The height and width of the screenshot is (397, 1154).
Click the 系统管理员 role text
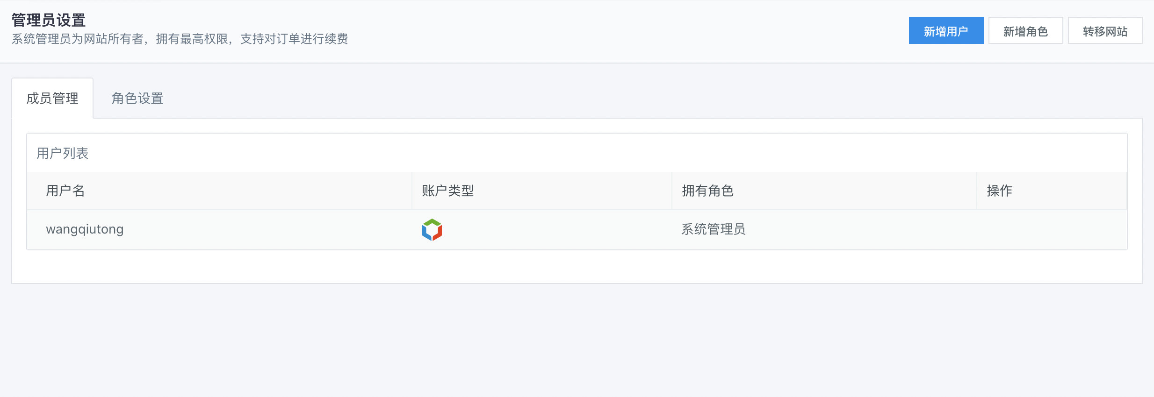click(x=713, y=229)
